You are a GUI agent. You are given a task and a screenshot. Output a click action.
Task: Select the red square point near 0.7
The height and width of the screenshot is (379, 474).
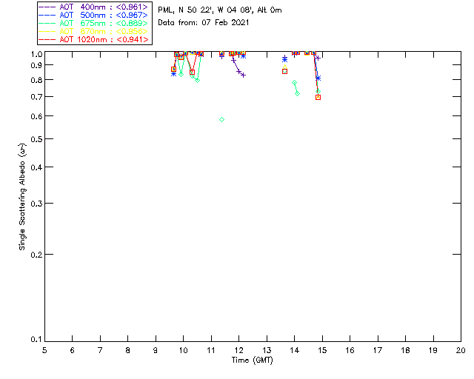point(318,97)
